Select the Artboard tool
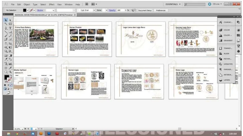The width and height of the screenshot is (243, 136). pyautogui.click(x=6, y=68)
